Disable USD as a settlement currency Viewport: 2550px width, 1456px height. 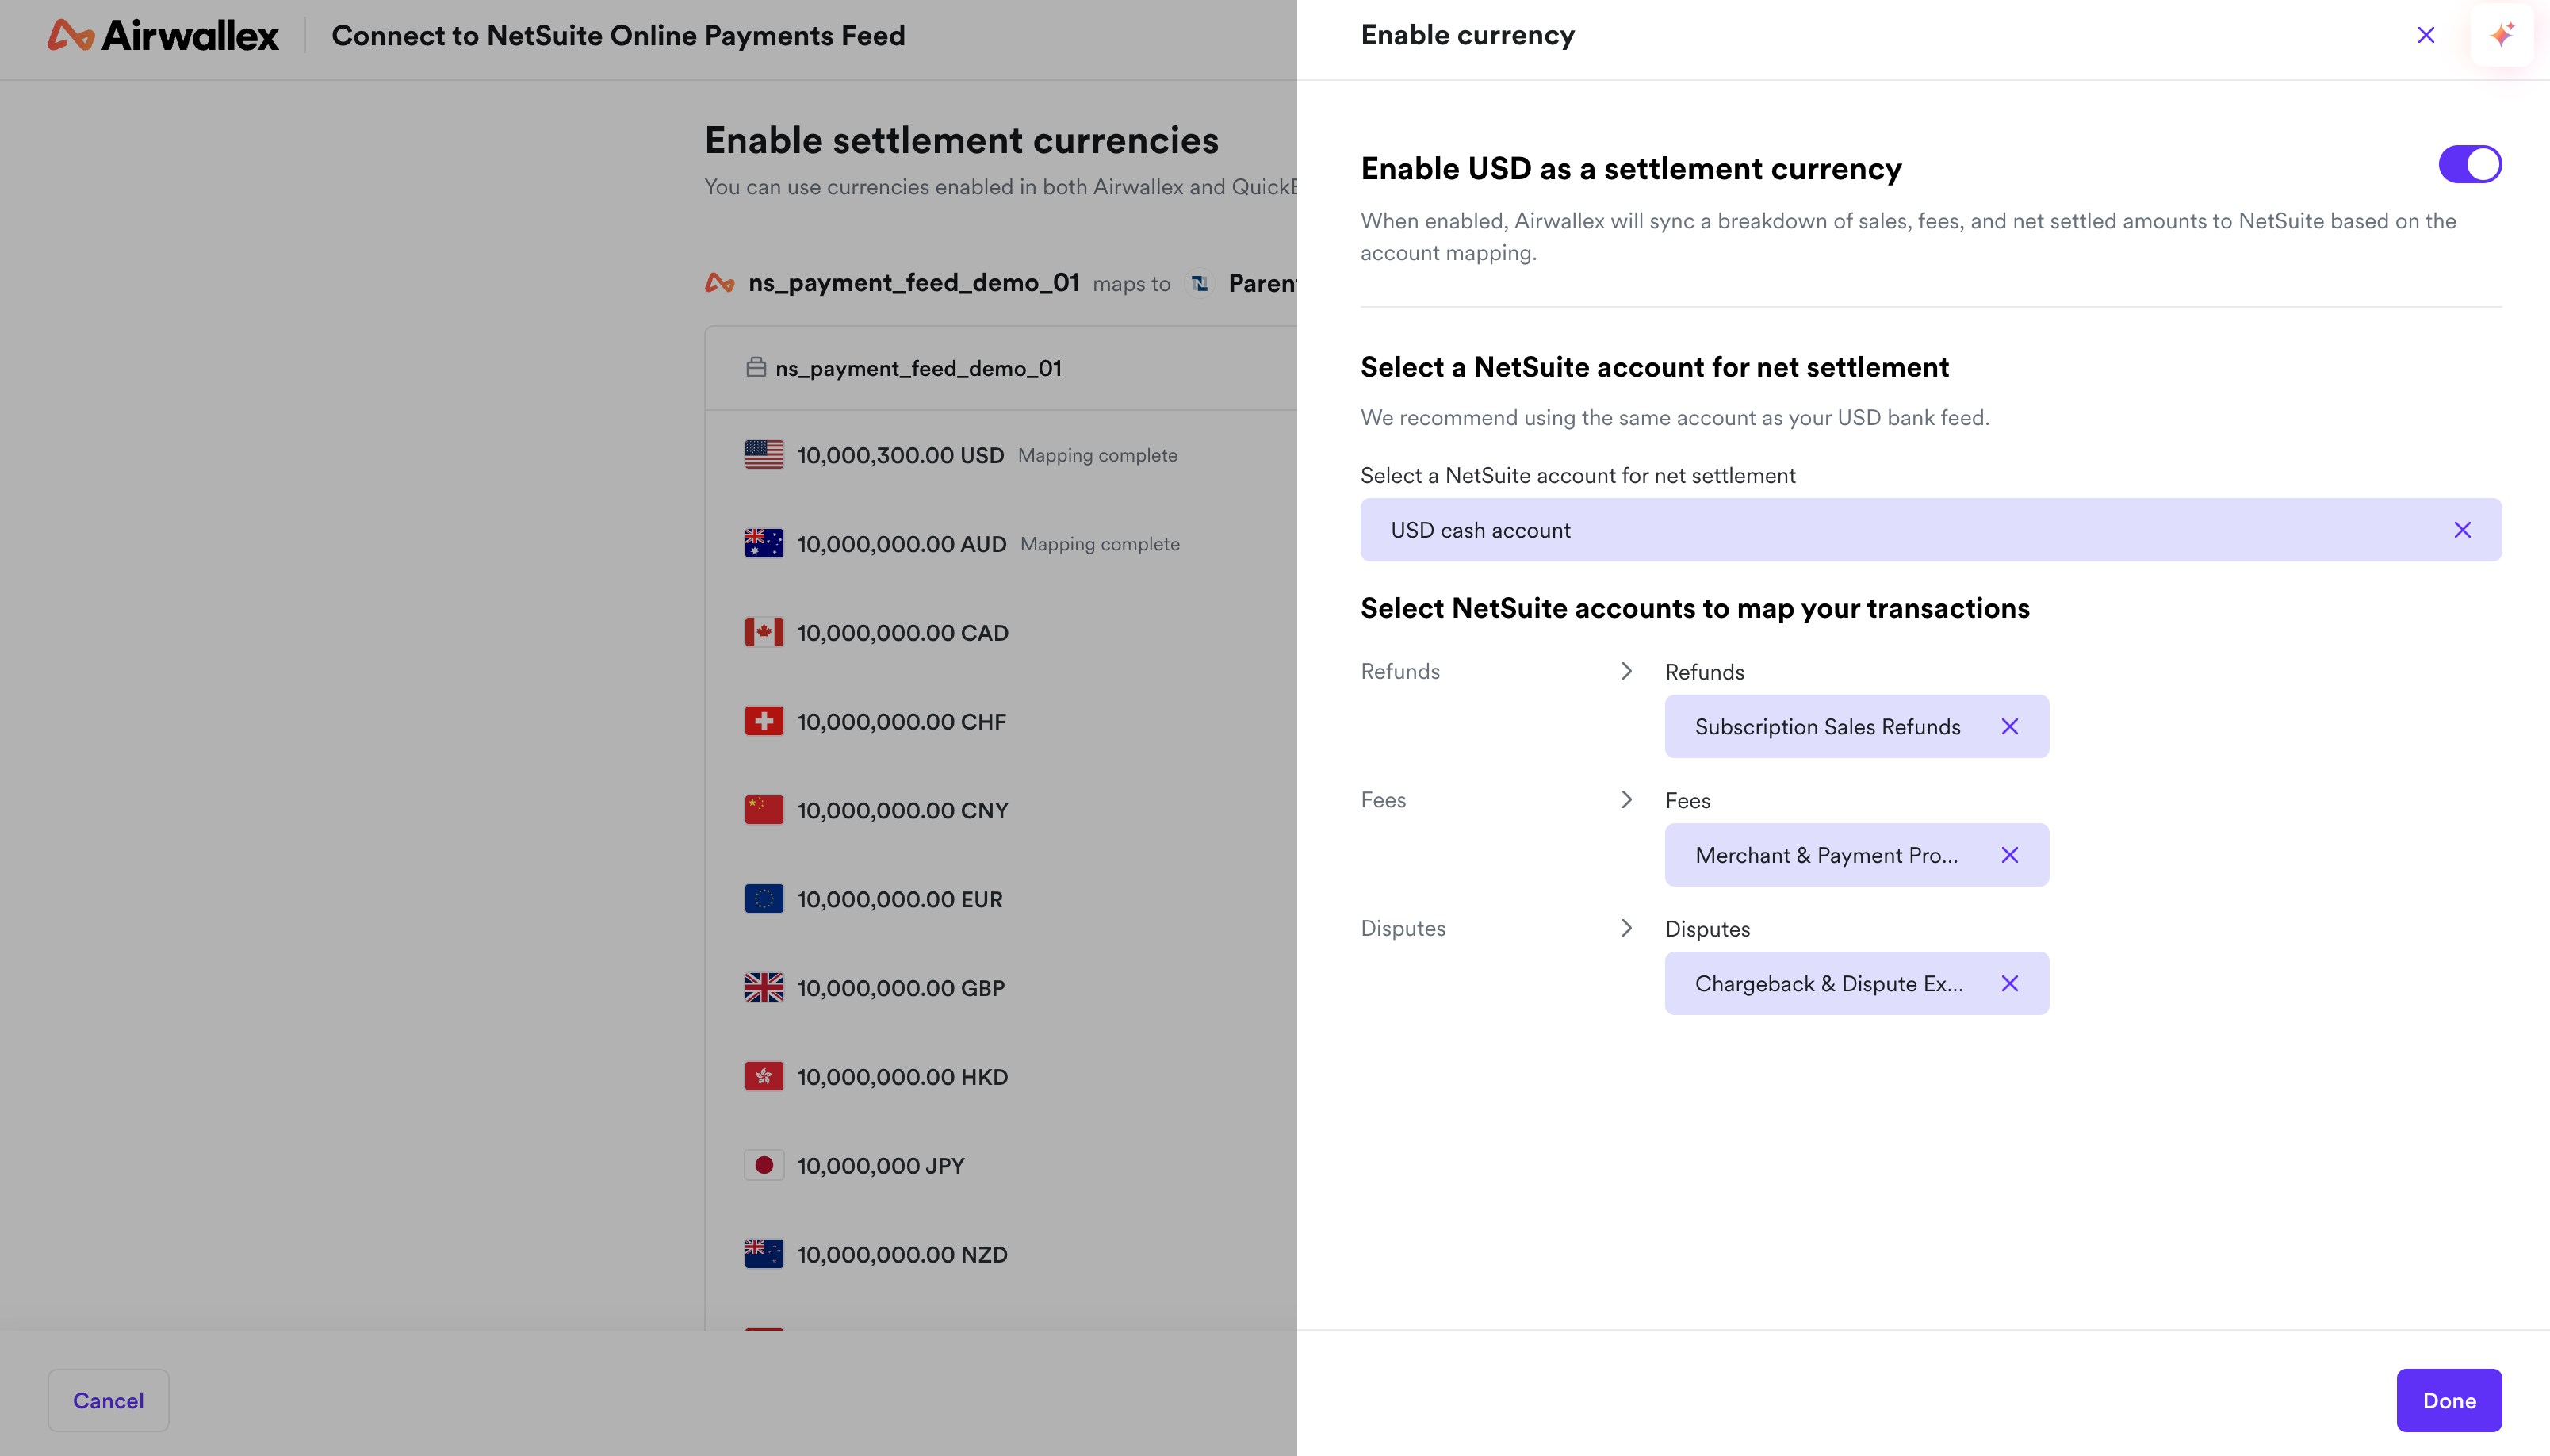click(2468, 163)
